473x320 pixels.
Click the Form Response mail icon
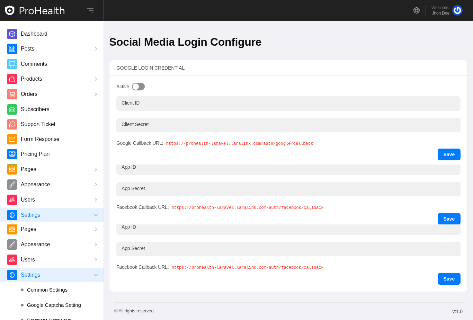12,139
